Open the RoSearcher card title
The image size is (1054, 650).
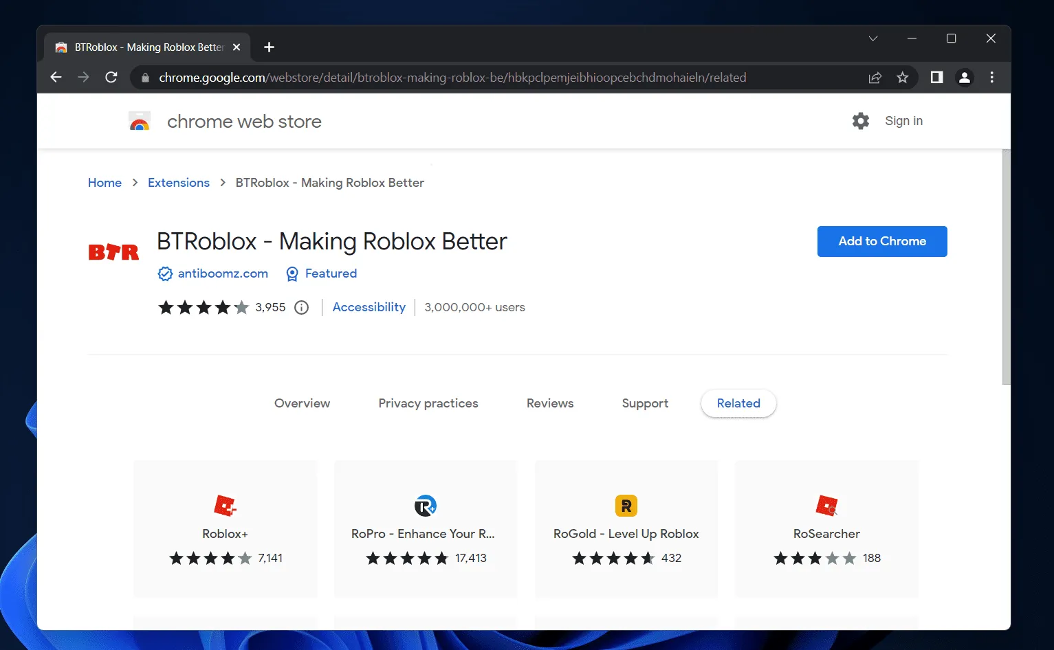pyautogui.click(x=826, y=534)
